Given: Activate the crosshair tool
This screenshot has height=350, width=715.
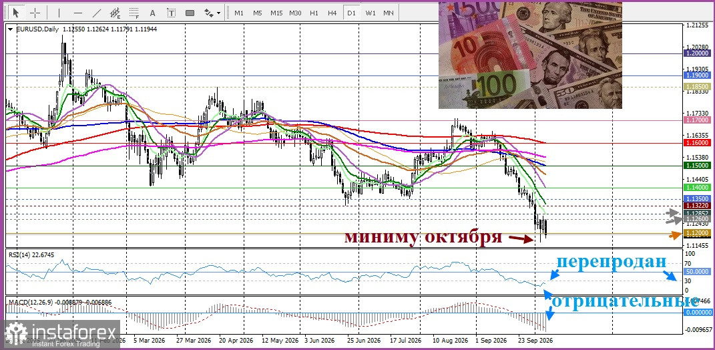Looking at the screenshot, I should [x=35, y=13].
